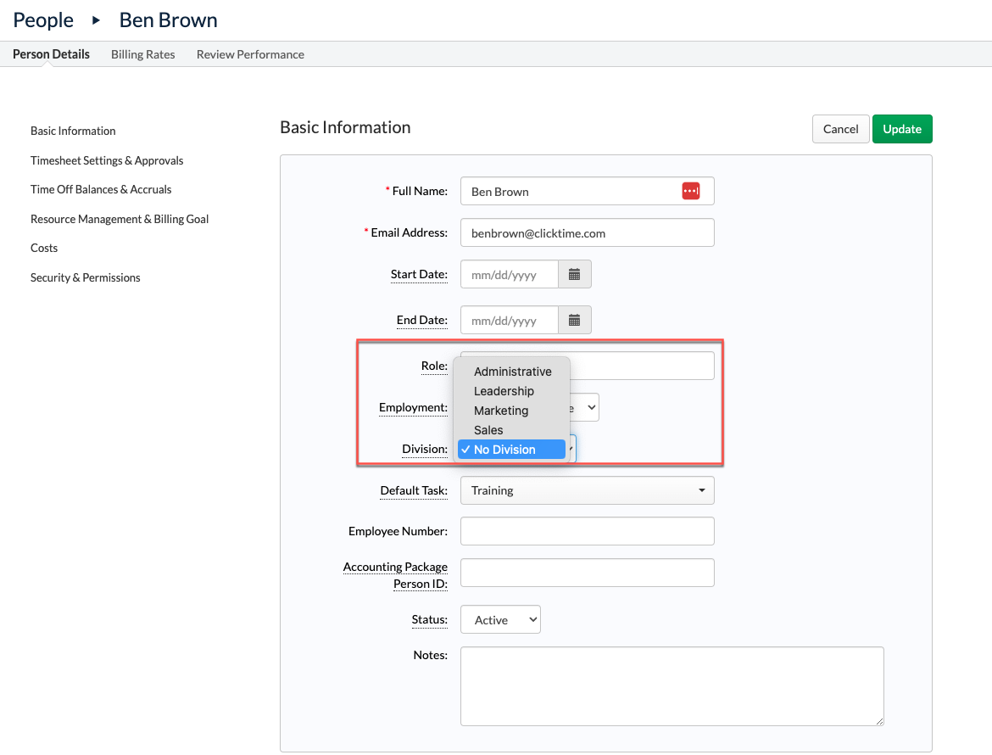Open the Start Date calendar picker
The height and width of the screenshot is (755, 992).
click(575, 274)
